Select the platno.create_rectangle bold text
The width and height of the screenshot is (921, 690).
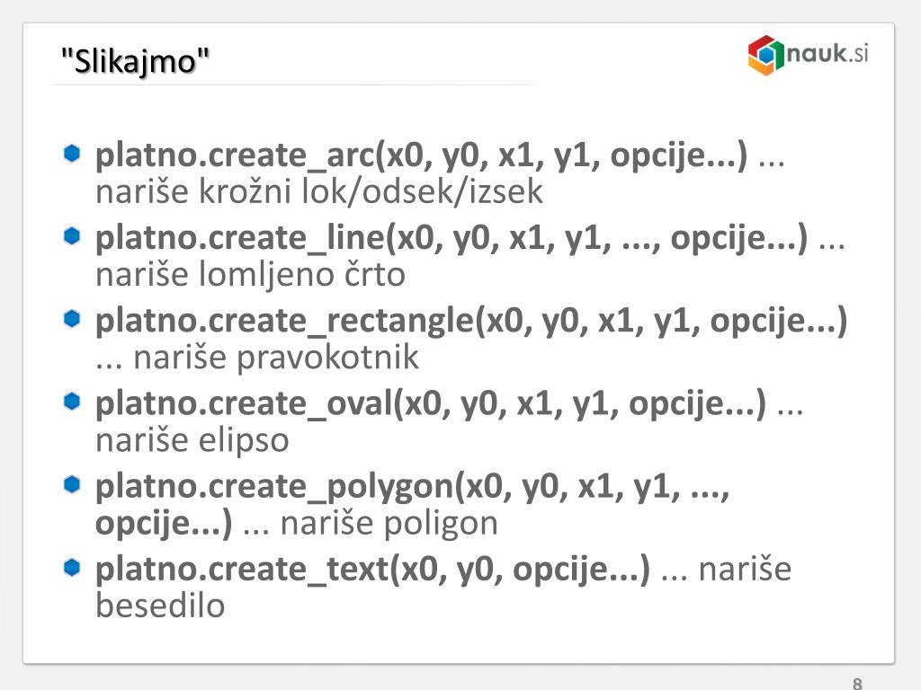pos(471,322)
